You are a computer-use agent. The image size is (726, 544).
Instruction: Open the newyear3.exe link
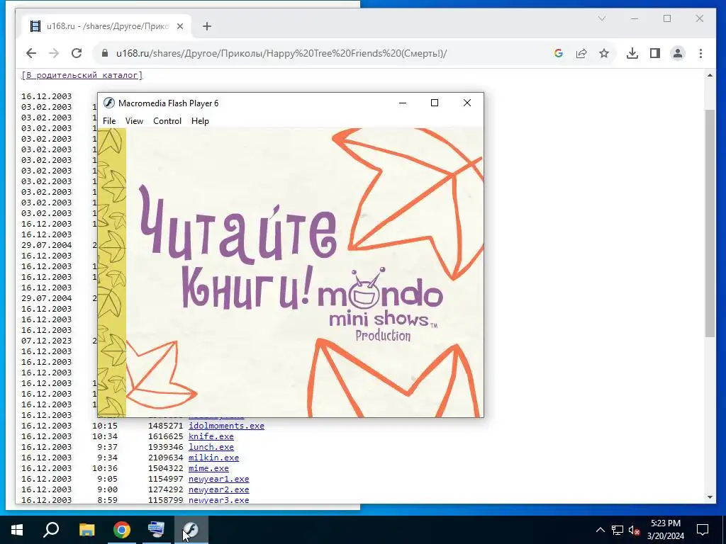tap(218, 500)
